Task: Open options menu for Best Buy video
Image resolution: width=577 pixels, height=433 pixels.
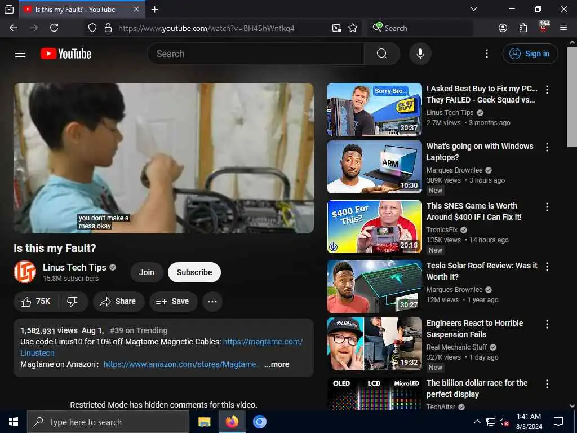Action: point(547,90)
